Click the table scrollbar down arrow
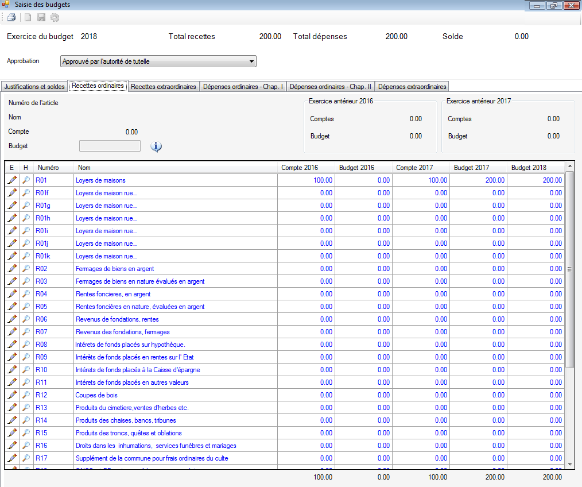Viewport: 582px width, 487px height. tap(570, 465)
